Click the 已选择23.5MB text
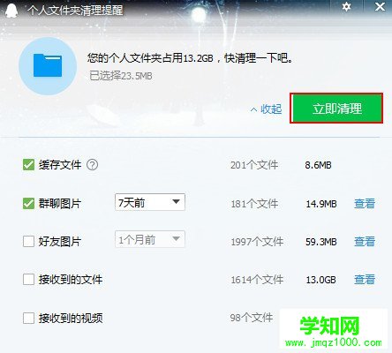 (x=121, y=76)
